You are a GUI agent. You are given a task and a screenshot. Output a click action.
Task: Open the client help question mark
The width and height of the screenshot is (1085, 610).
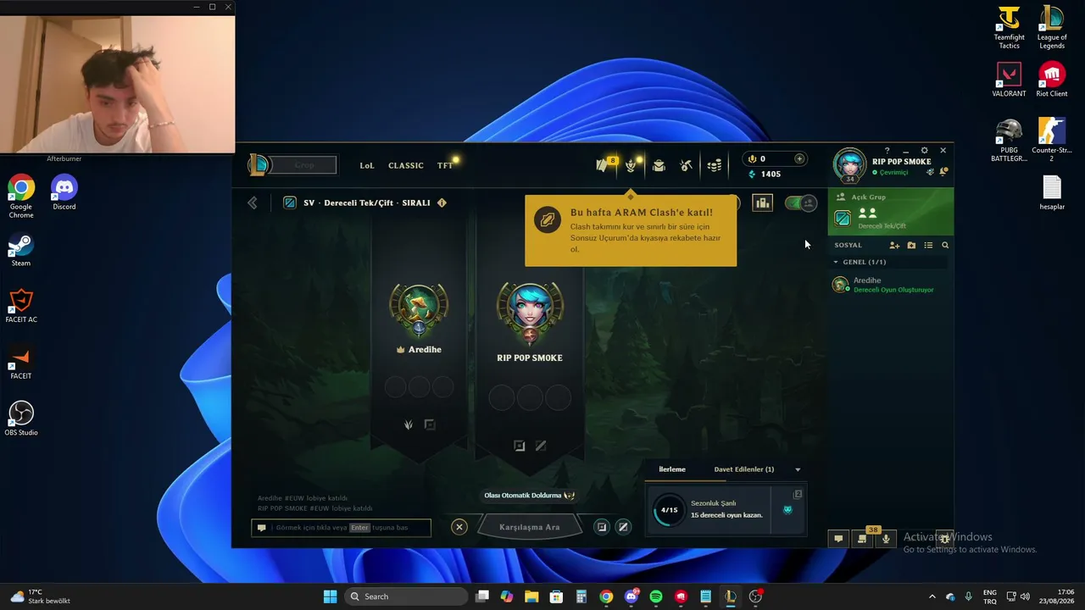887,151
